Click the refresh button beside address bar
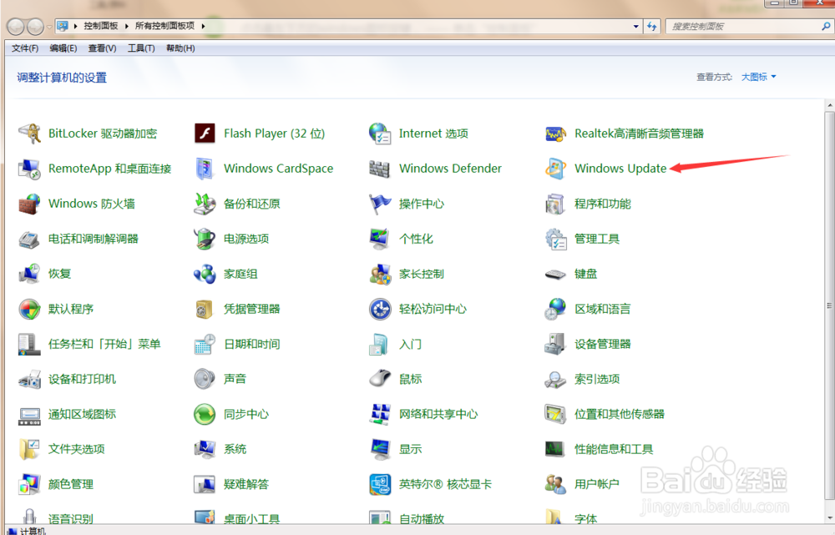 (x=652, y=26)
